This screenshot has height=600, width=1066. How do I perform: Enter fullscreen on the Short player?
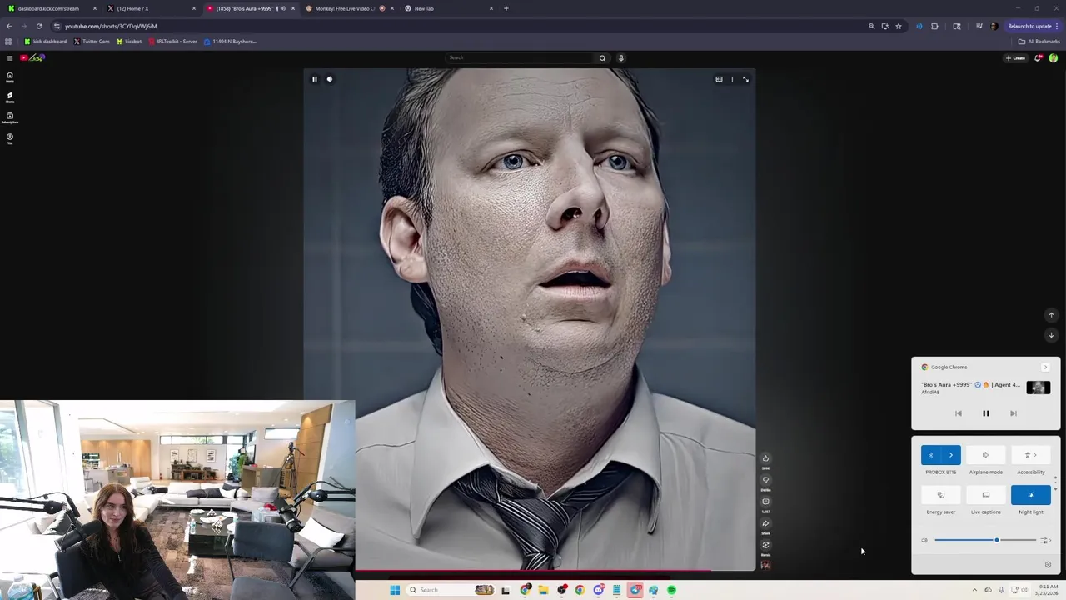click(x=745, y=79)
